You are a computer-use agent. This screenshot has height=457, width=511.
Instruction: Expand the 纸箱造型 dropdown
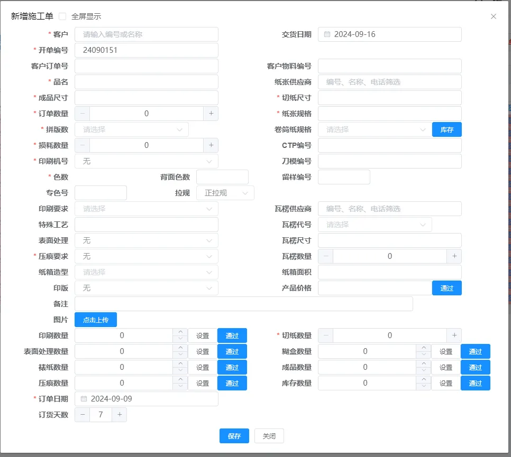(x=147, y=272)
